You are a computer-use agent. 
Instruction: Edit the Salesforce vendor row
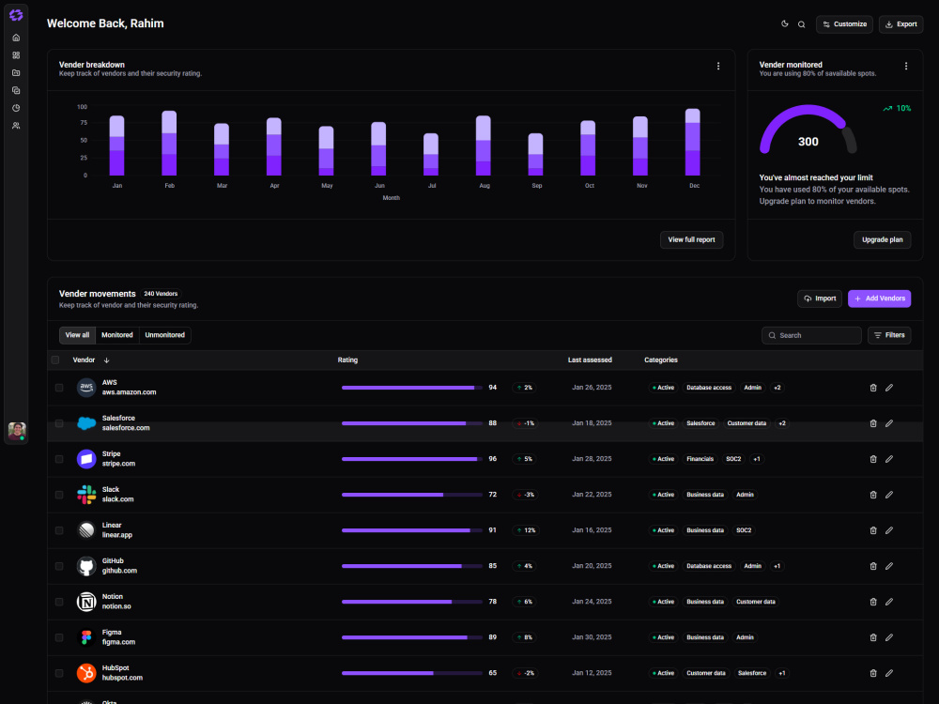pyautogui.click(x=889, y=423)
